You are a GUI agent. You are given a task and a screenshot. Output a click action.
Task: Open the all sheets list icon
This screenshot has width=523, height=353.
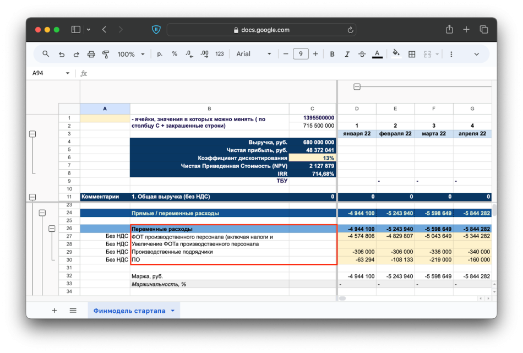click(x=73, y=311)
